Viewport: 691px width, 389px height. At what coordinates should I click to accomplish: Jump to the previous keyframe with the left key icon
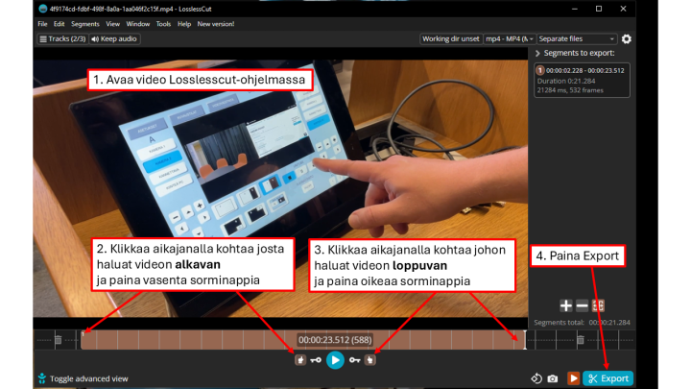coord(316,360)
